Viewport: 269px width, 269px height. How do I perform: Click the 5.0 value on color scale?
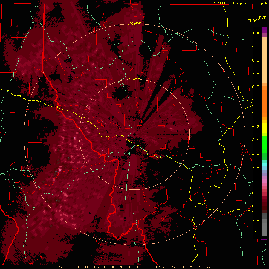click(256, 113)
